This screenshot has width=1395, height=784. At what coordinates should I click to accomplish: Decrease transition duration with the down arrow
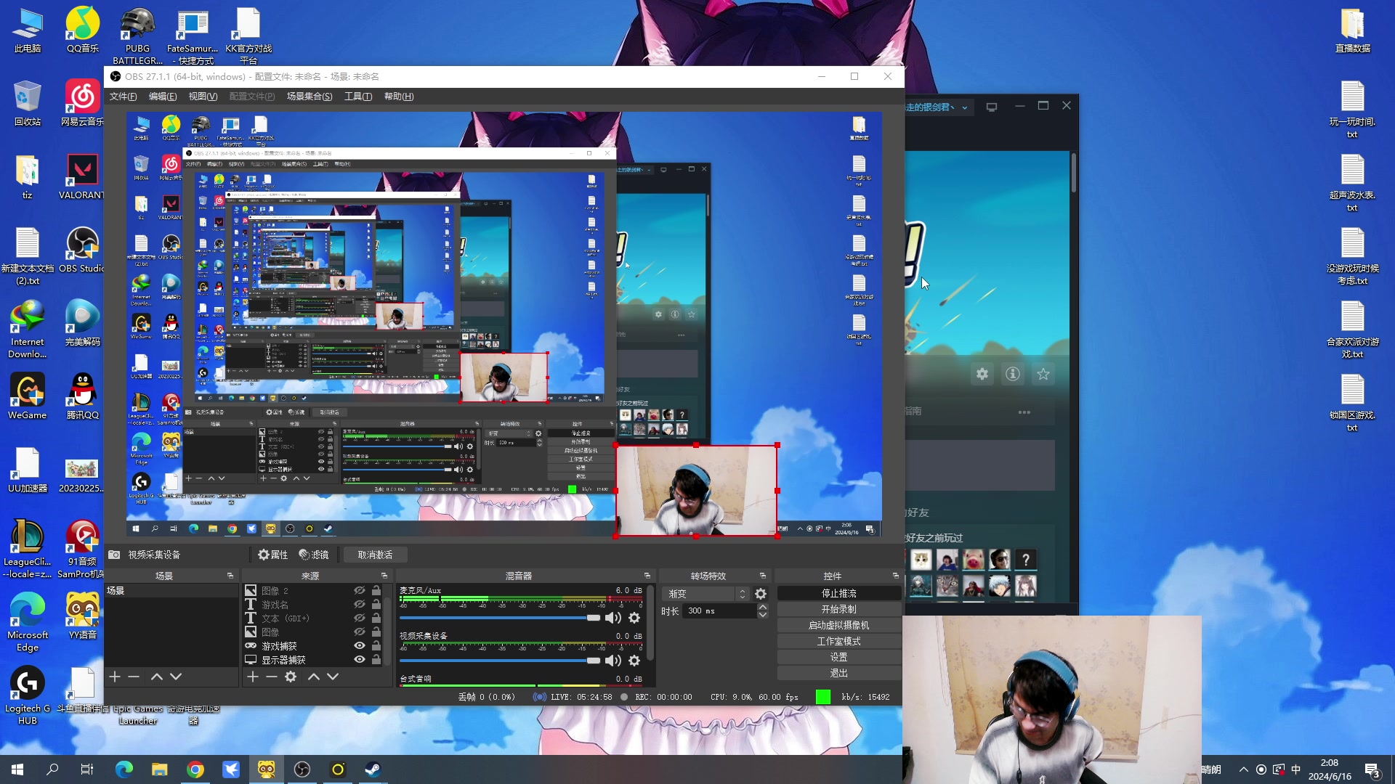pos(762,616)
